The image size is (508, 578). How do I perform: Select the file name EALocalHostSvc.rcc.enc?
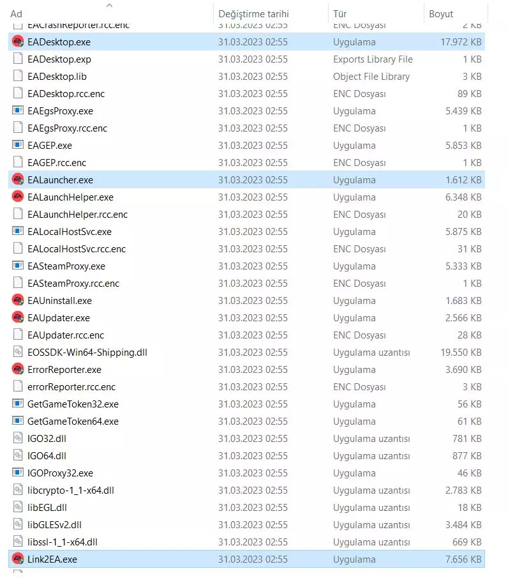click(x=77, y=249)
